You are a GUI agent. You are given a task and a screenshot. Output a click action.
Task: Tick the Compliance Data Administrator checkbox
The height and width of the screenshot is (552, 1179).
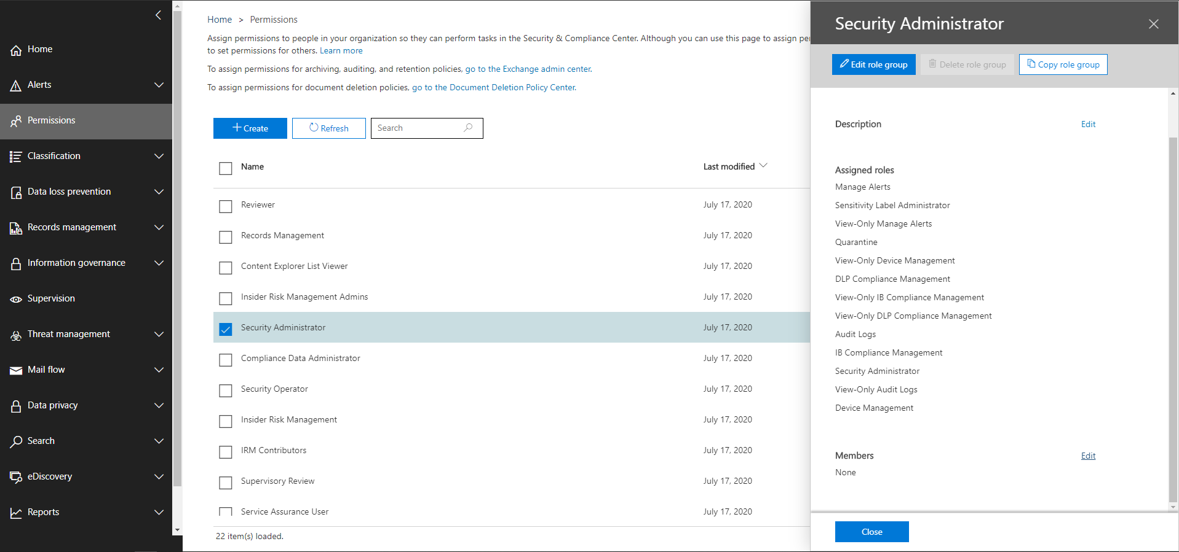[x=226, y=360]
